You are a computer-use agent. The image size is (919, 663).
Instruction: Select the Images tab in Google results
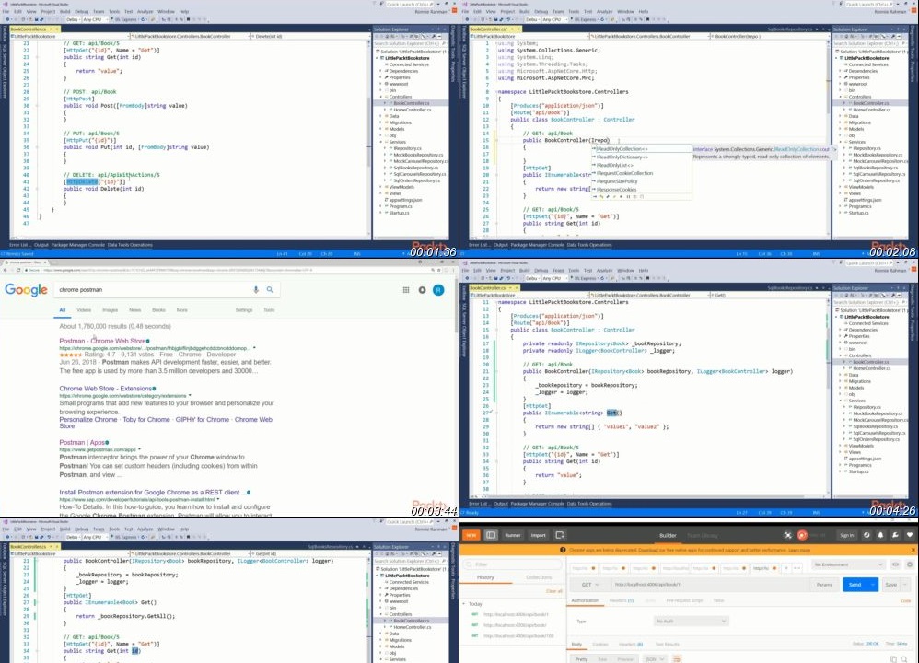(x=110, y=310)
